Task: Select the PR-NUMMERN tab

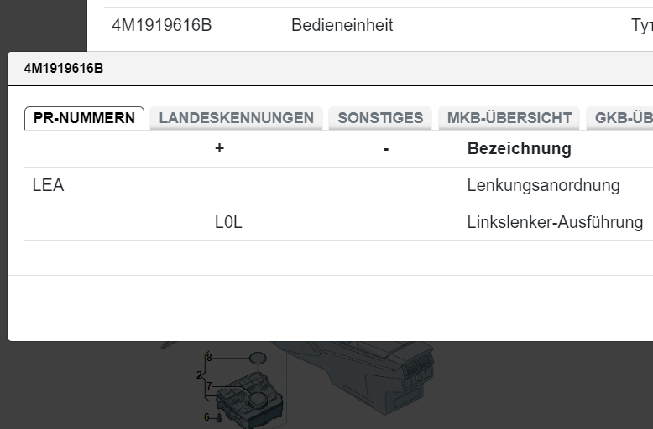Action: pyautogui.click(x=84, y=118)
